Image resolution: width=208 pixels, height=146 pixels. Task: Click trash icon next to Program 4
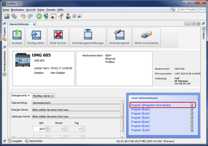(192, 118)
